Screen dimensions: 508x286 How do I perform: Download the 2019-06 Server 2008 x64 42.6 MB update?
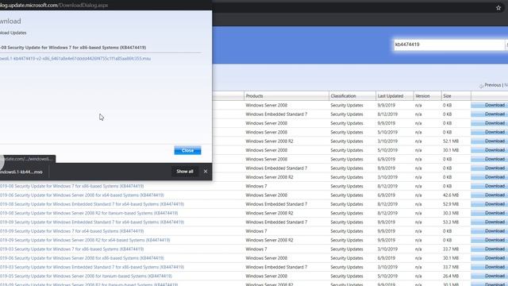(x=489, y=195)
